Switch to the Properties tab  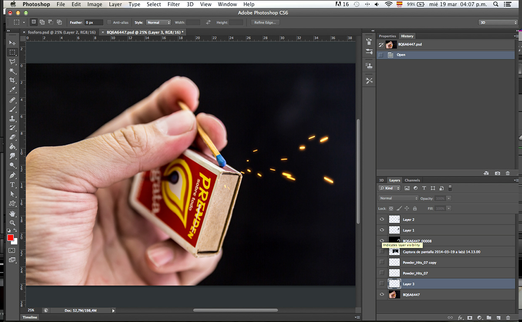pos(387,36)
